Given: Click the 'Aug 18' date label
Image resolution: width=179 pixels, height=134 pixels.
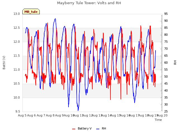Looking at the screenshot, I should coord(143,116).
